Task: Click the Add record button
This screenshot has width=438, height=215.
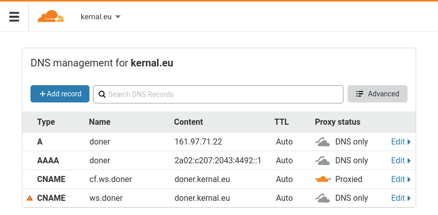Action: click(x=60, y=94)
